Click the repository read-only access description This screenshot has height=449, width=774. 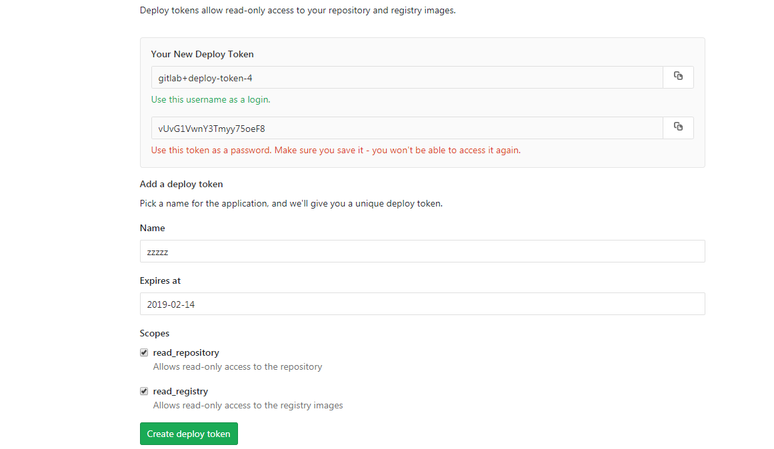[x=237, y=366]
